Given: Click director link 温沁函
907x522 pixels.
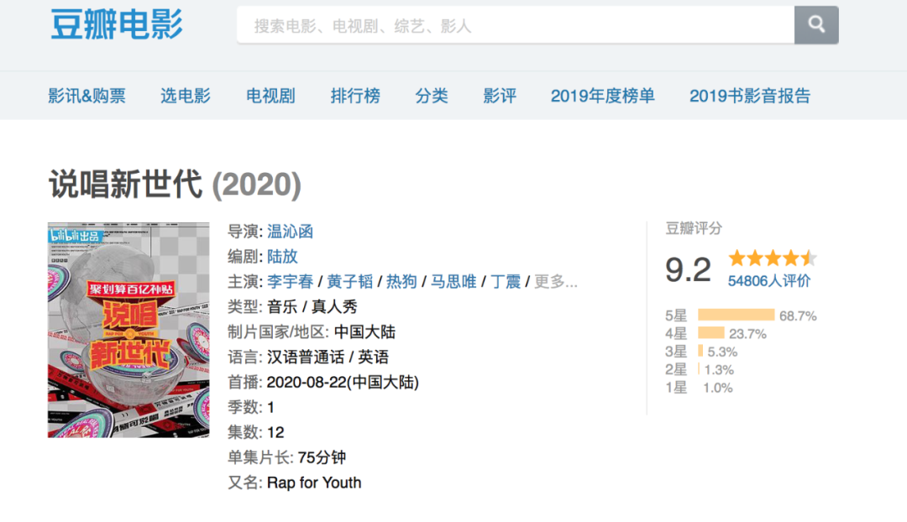Looking at the screenshot, I should 290,232.
